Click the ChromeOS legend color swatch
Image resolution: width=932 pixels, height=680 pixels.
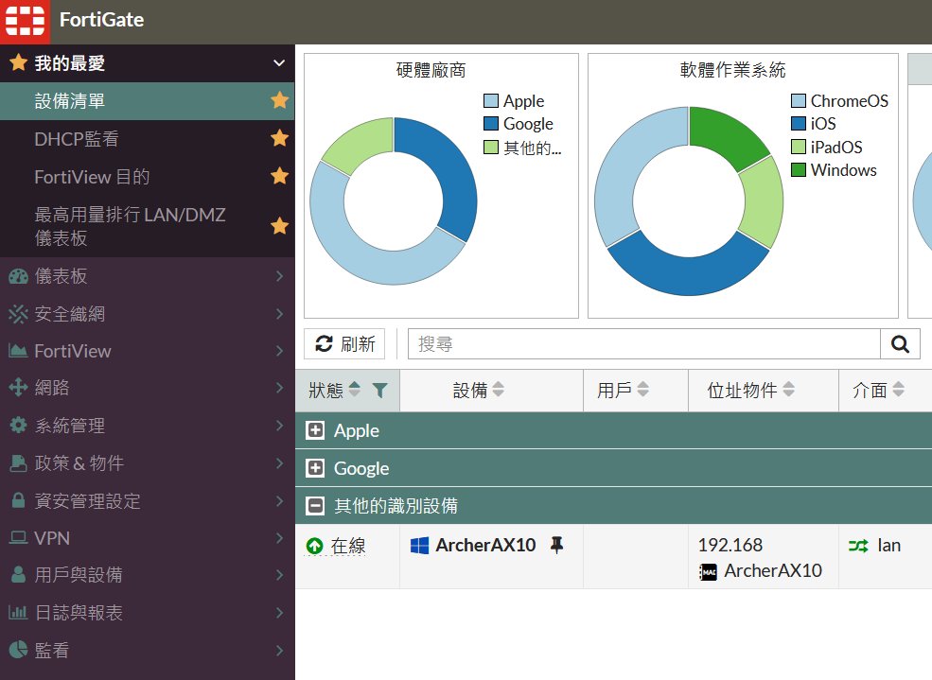click(x=799, y=100)
